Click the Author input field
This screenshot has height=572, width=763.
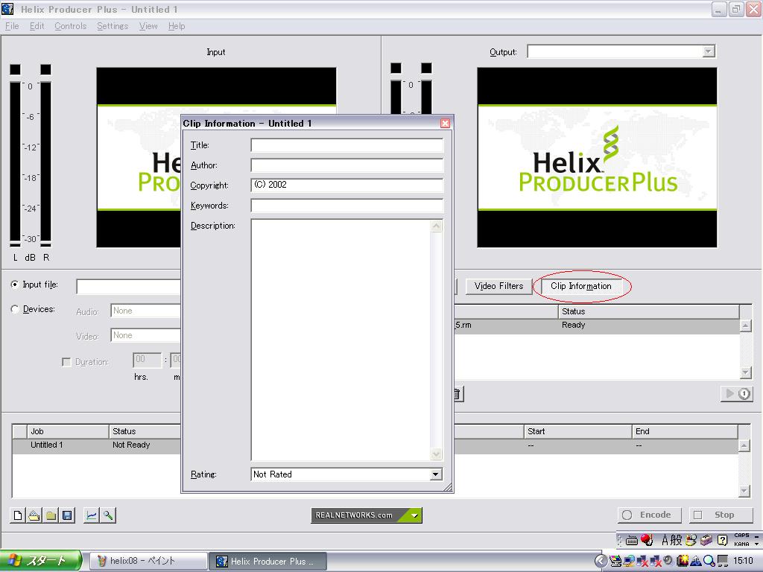pyautogui.click(x=347, y=165)
